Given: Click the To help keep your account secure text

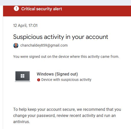Looking at the screenshot, I should click(x=44, y=110).
